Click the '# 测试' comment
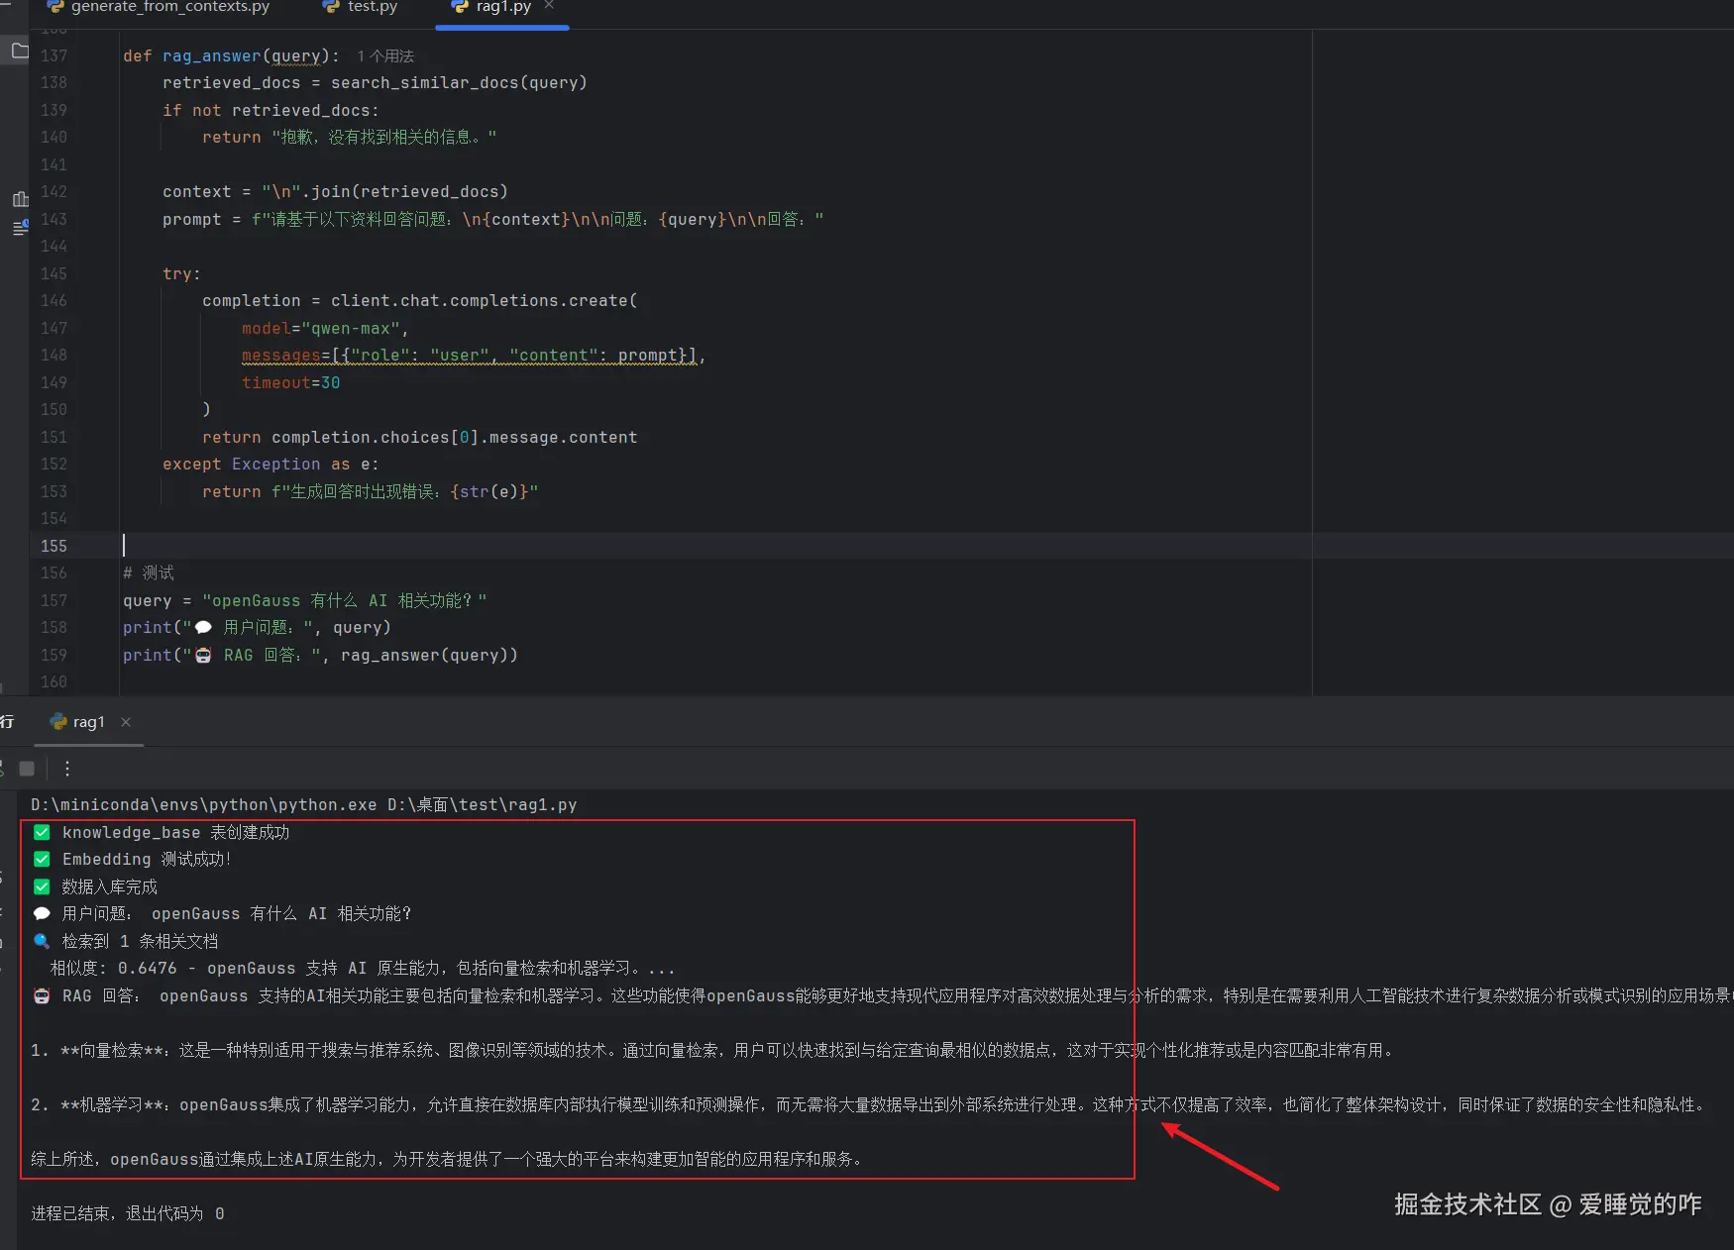 tap(149, 573)
